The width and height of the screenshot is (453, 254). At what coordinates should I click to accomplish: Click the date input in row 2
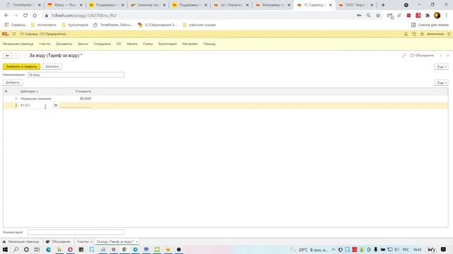pos(36,105)
